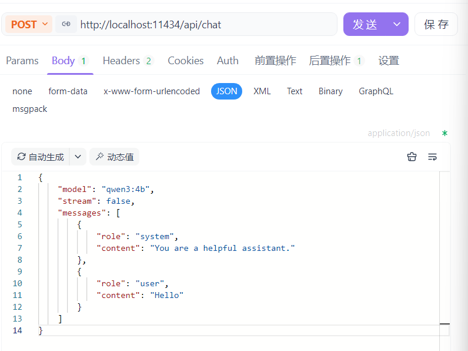This screenshot has height=351, width=468.
Task: Open the 设置 settings tab
Action: click(x=389, y=61)
